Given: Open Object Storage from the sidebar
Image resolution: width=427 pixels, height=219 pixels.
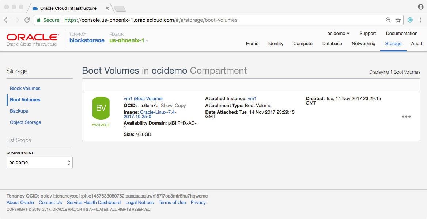Looking at the screenshot, I should coord(26,122).
